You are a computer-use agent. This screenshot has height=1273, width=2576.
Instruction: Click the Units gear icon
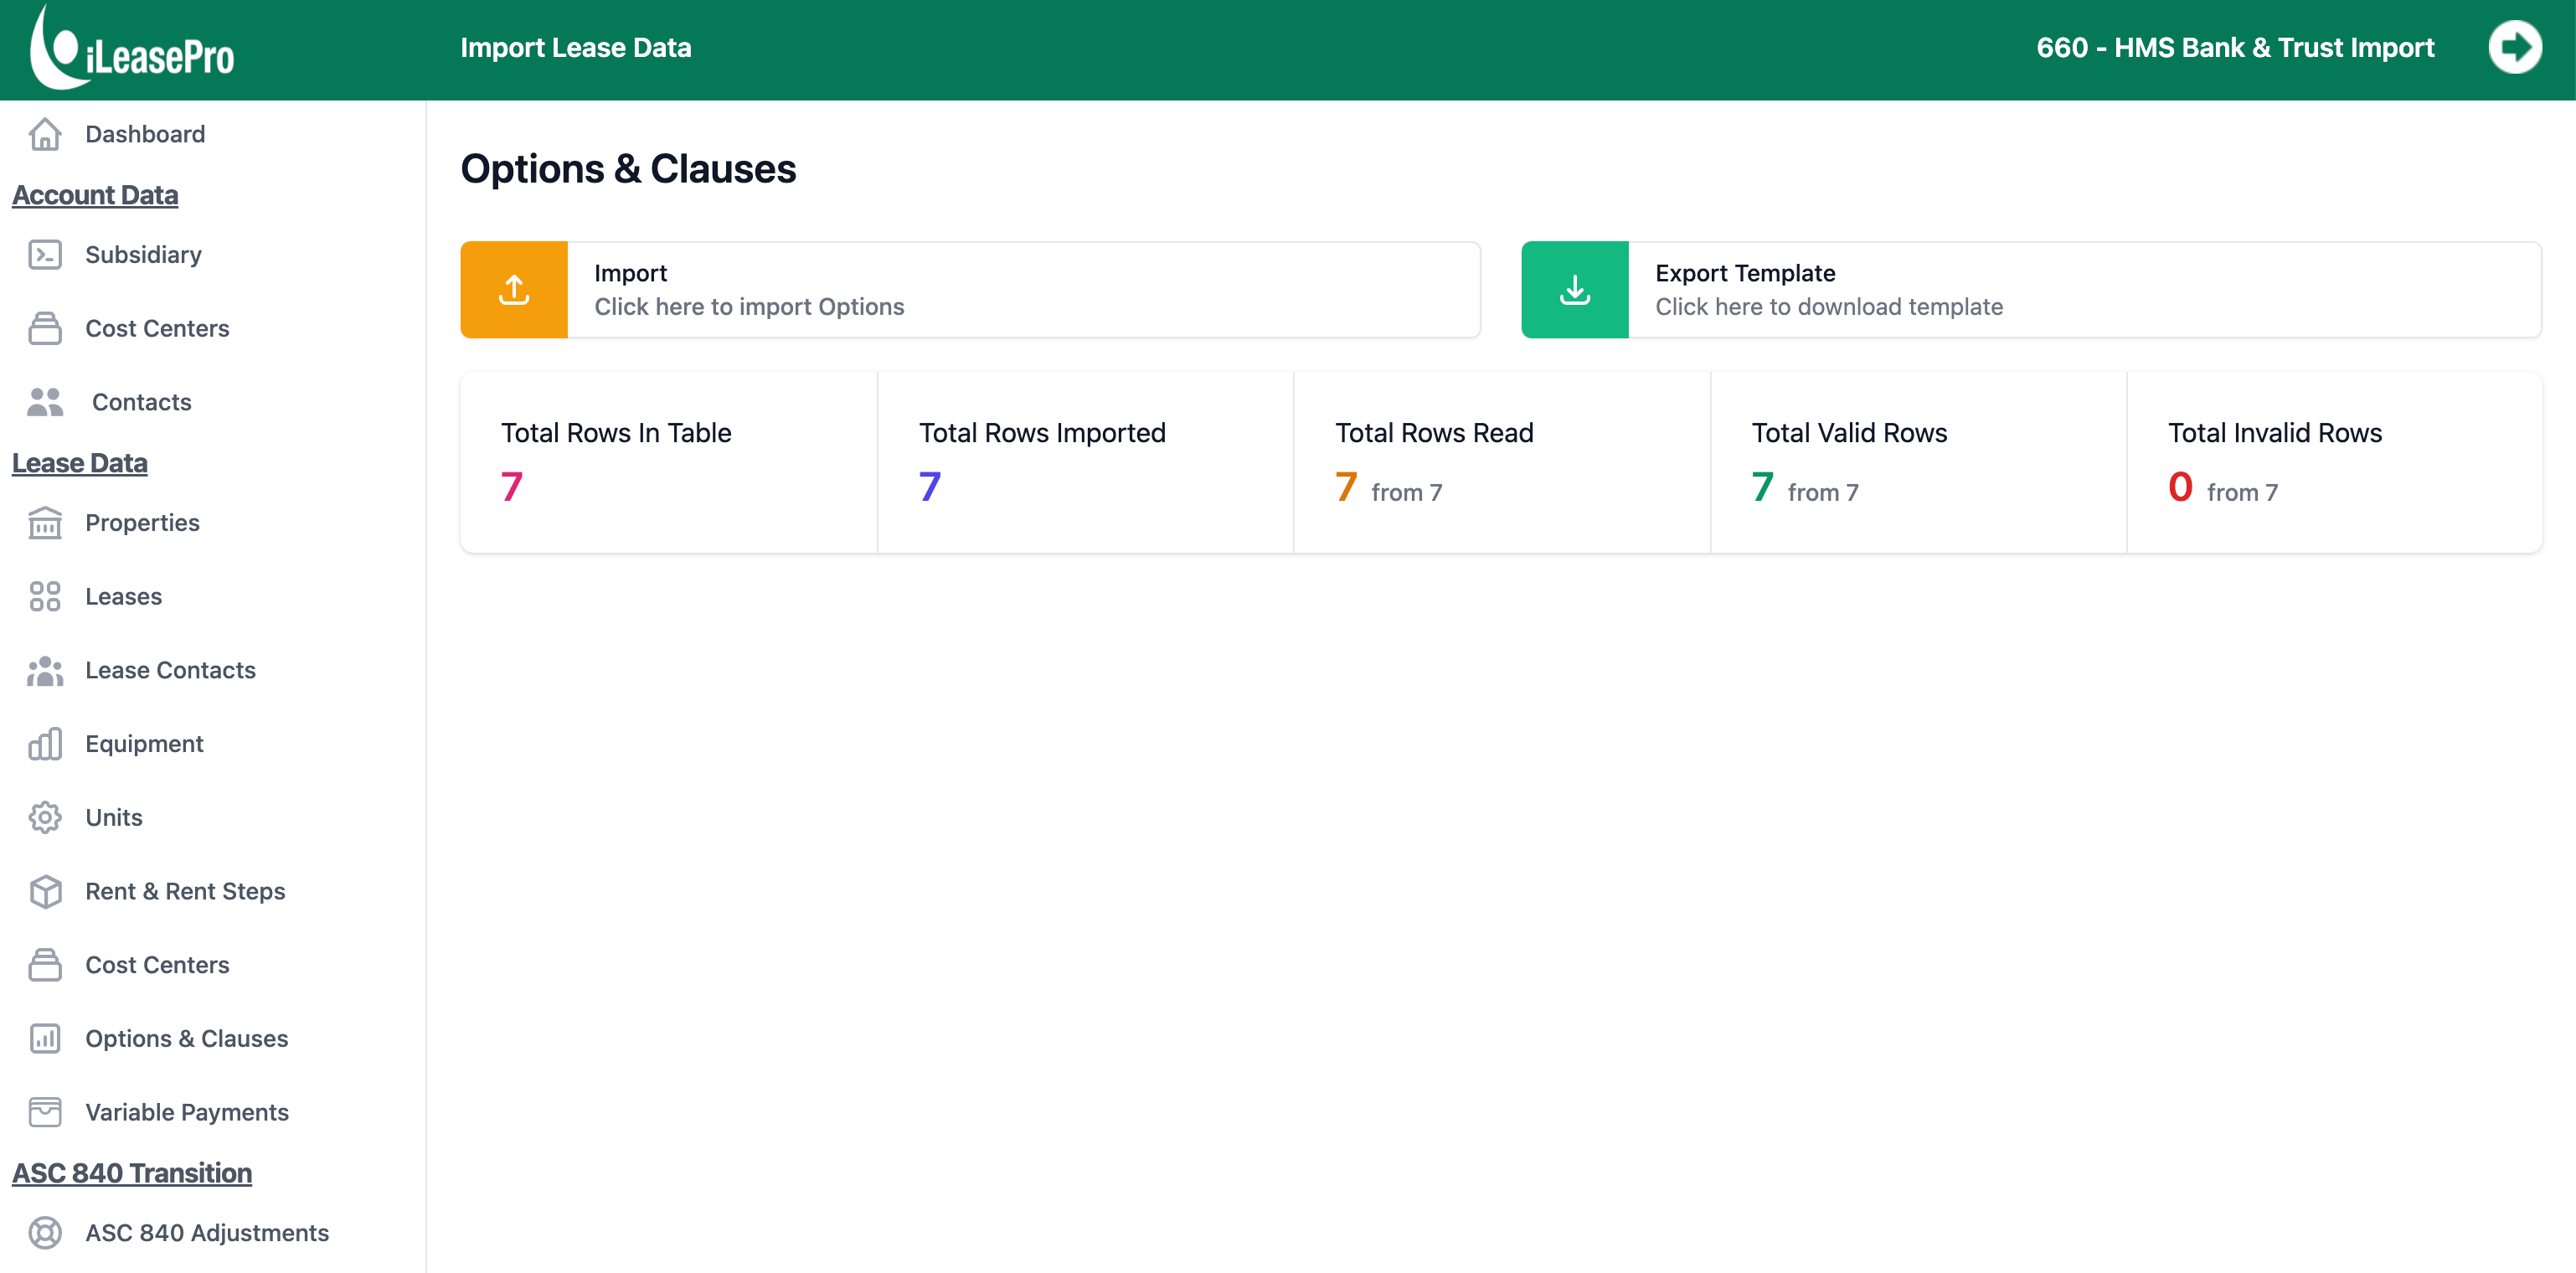[45, 818]
